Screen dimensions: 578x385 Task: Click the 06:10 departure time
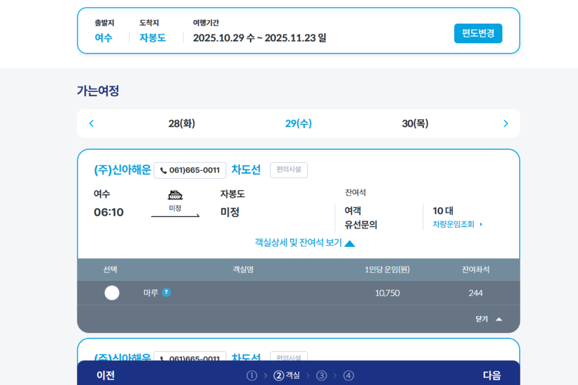109,213
